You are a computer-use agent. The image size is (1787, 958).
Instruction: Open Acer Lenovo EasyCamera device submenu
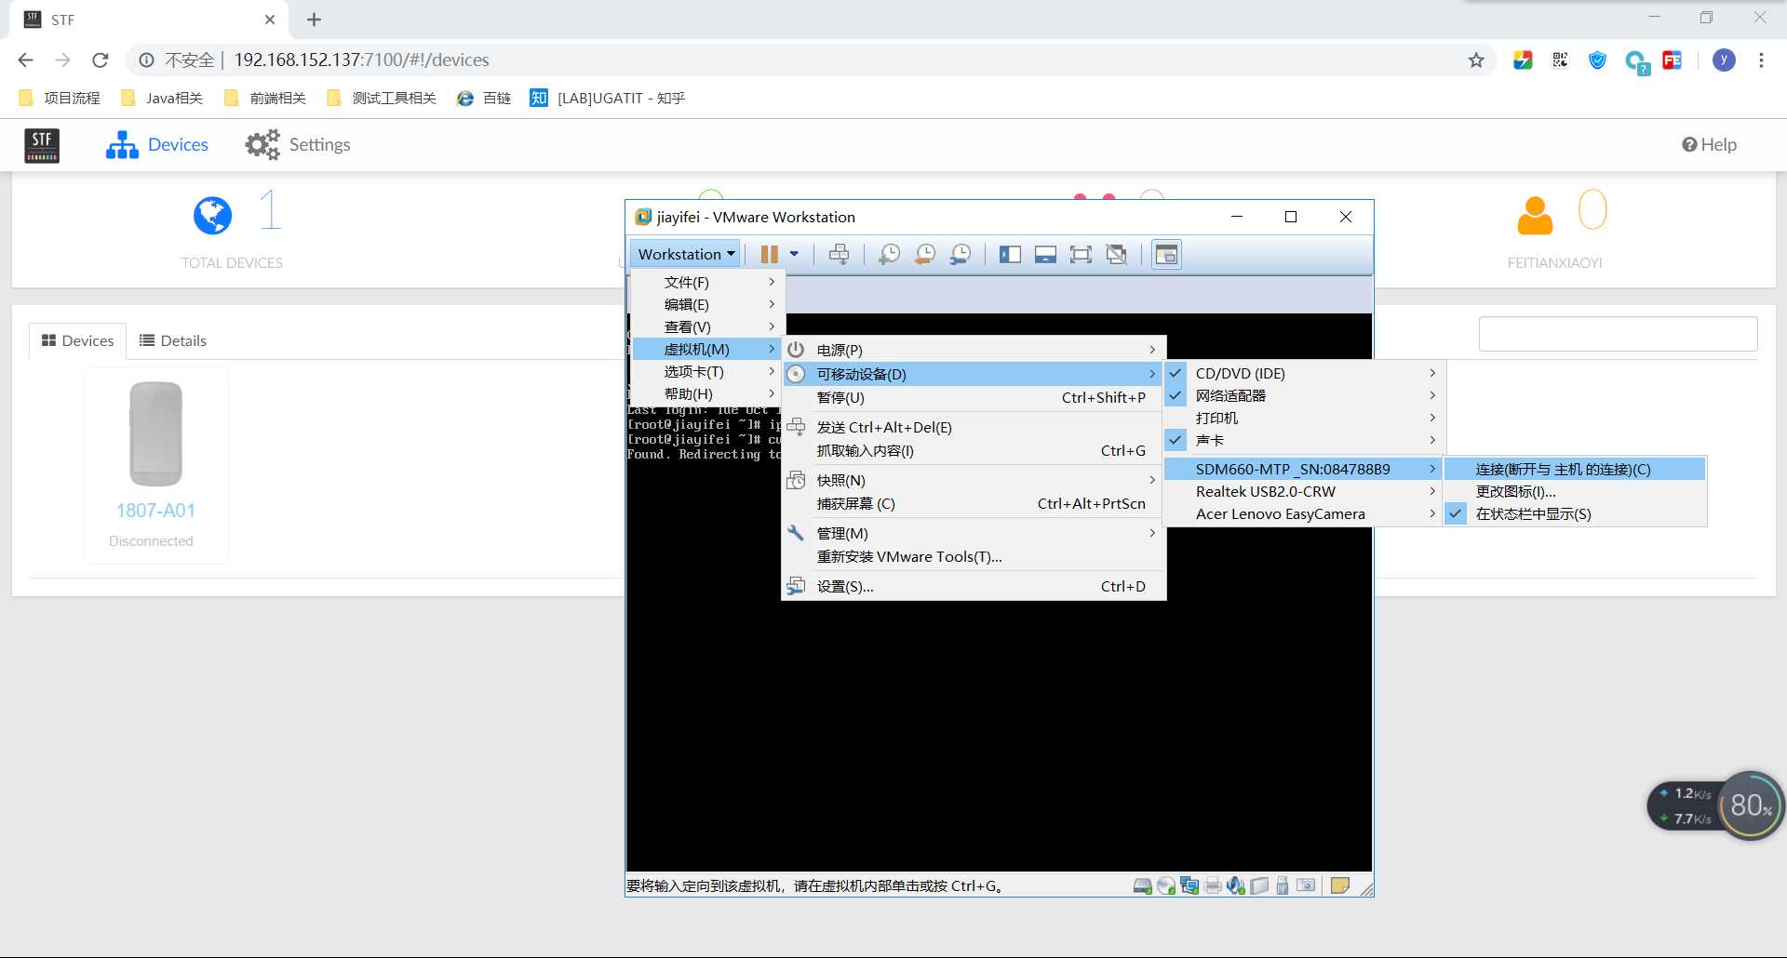click(1303, 513)
